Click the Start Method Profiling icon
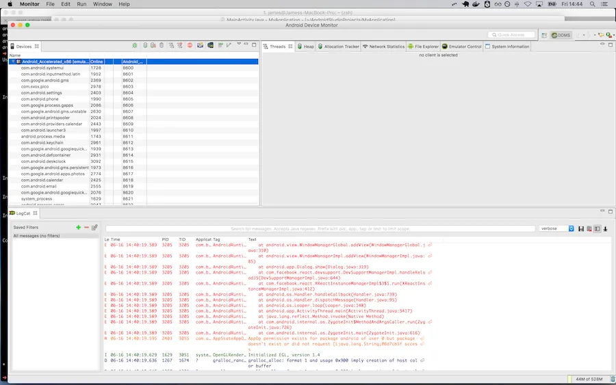This screenshot has height=385, width=616. point(180,46)
